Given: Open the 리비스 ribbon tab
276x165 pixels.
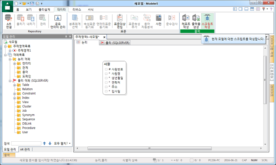Looking at the screenshot, I should tap(77, 9).
